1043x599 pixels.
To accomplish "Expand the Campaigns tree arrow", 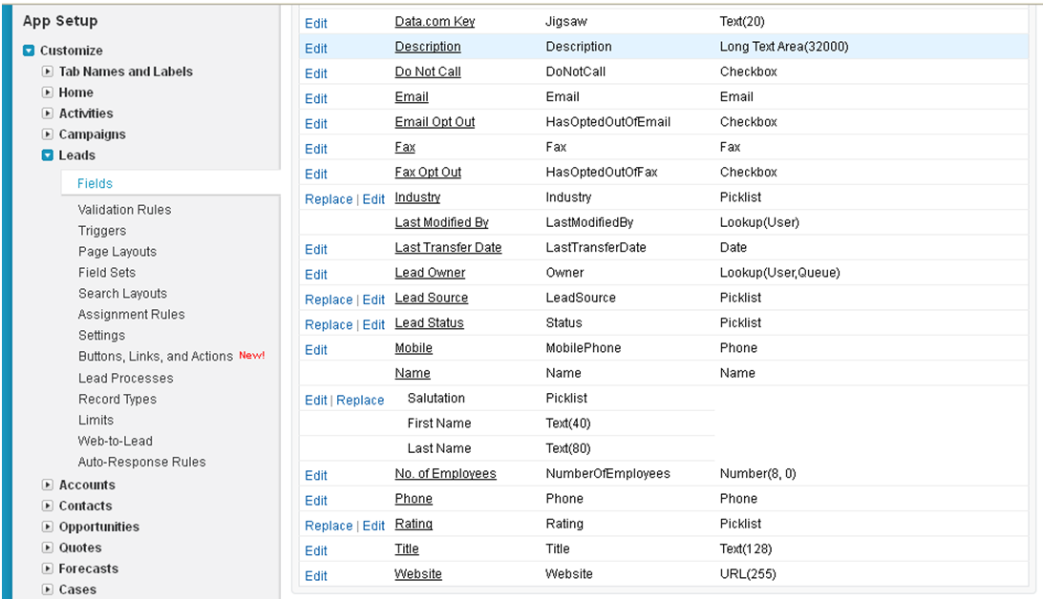I will pos(48,134).
